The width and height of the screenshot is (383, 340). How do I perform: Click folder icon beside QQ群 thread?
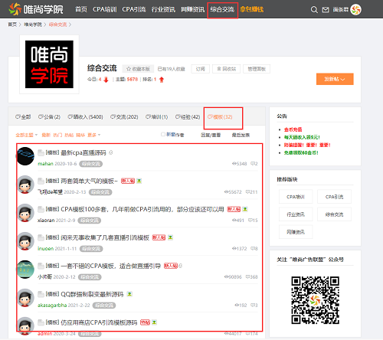pos(41,294)
